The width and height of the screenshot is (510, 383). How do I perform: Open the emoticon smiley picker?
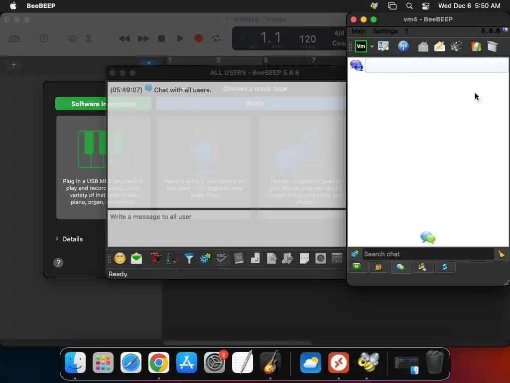120,258
